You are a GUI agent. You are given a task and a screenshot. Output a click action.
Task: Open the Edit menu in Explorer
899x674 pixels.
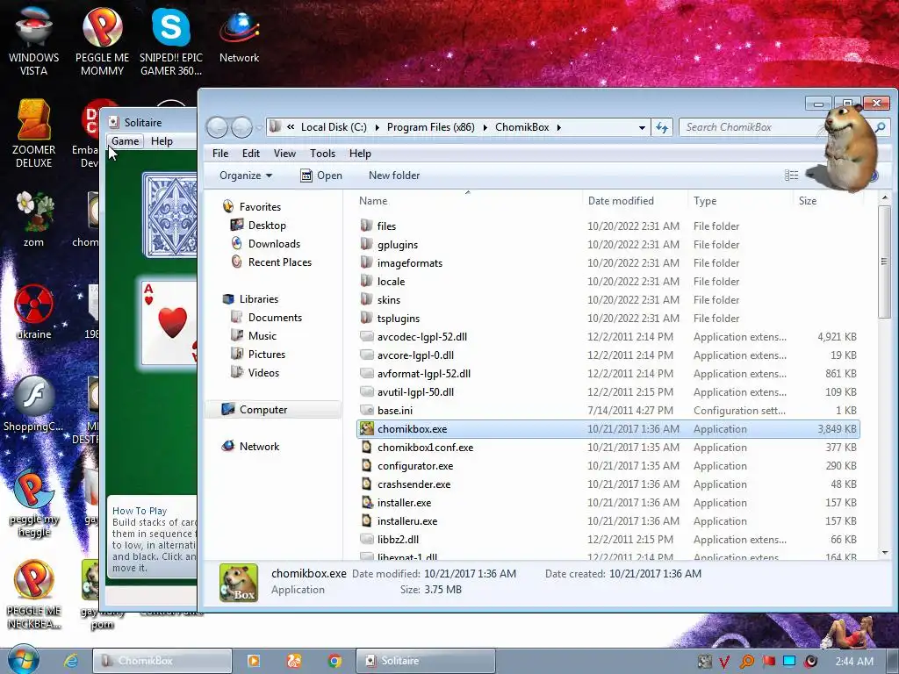(250, 154)
